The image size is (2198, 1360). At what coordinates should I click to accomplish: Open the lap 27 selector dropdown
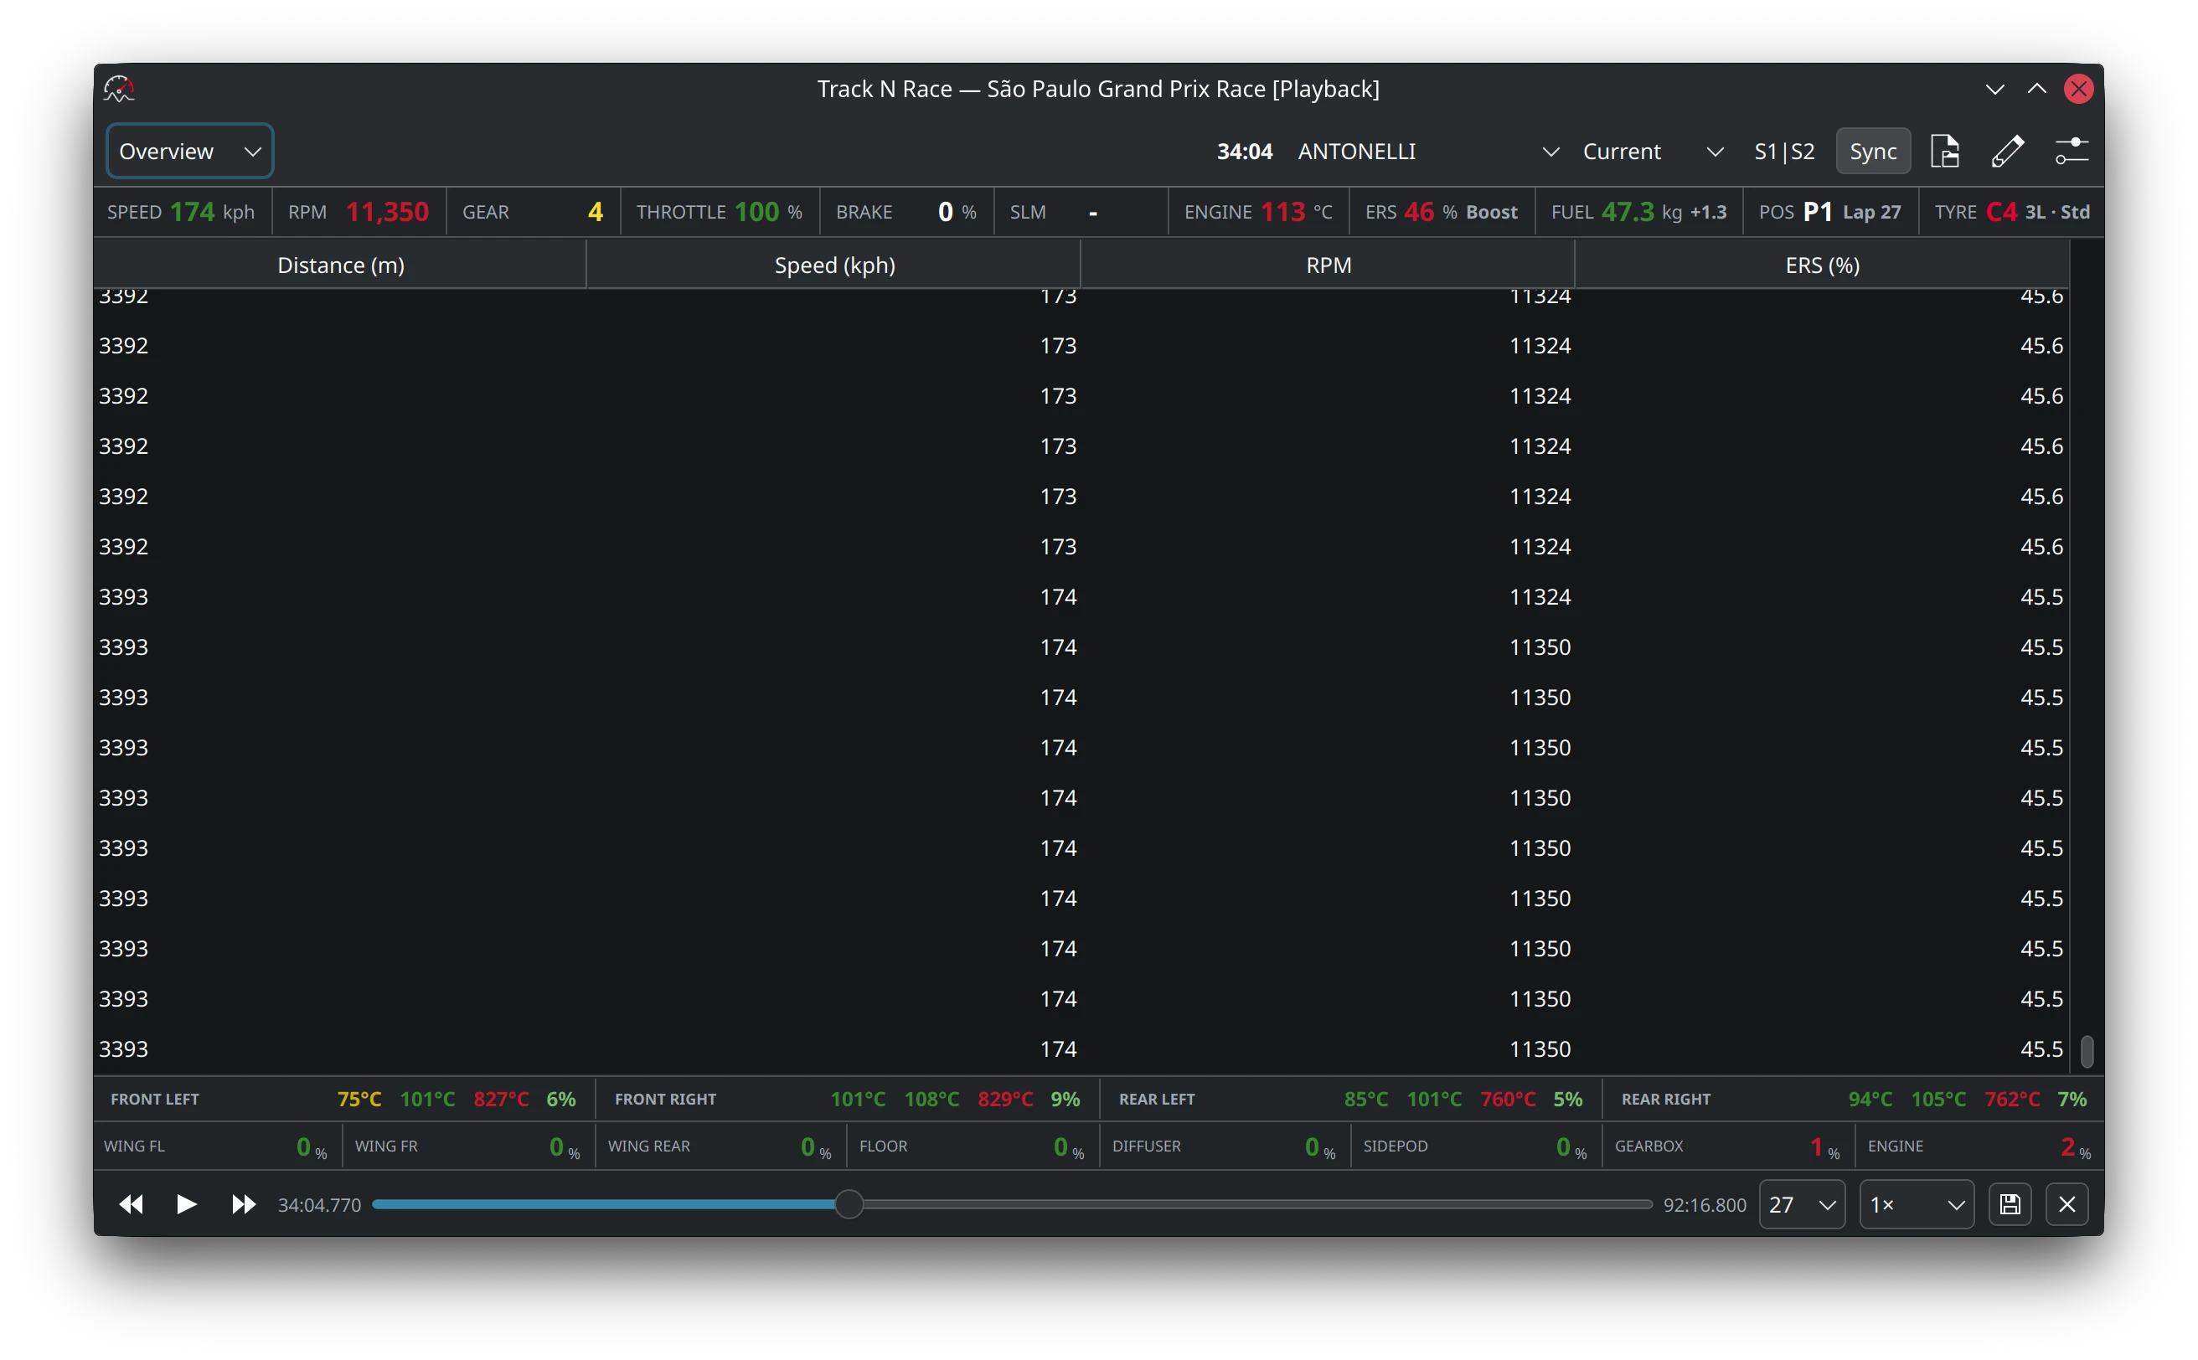[1801, 1203]
